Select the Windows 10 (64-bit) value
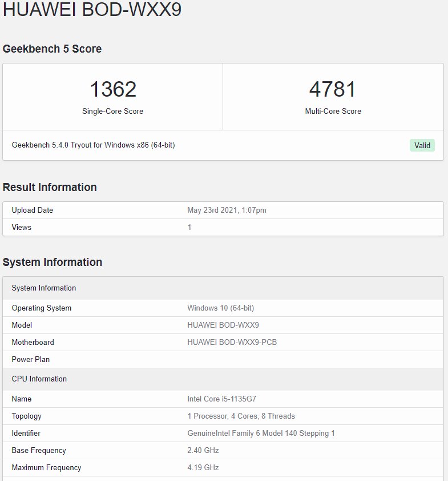Image resolution: width=448 pixels, height=481 pixels. coord(221,308)
